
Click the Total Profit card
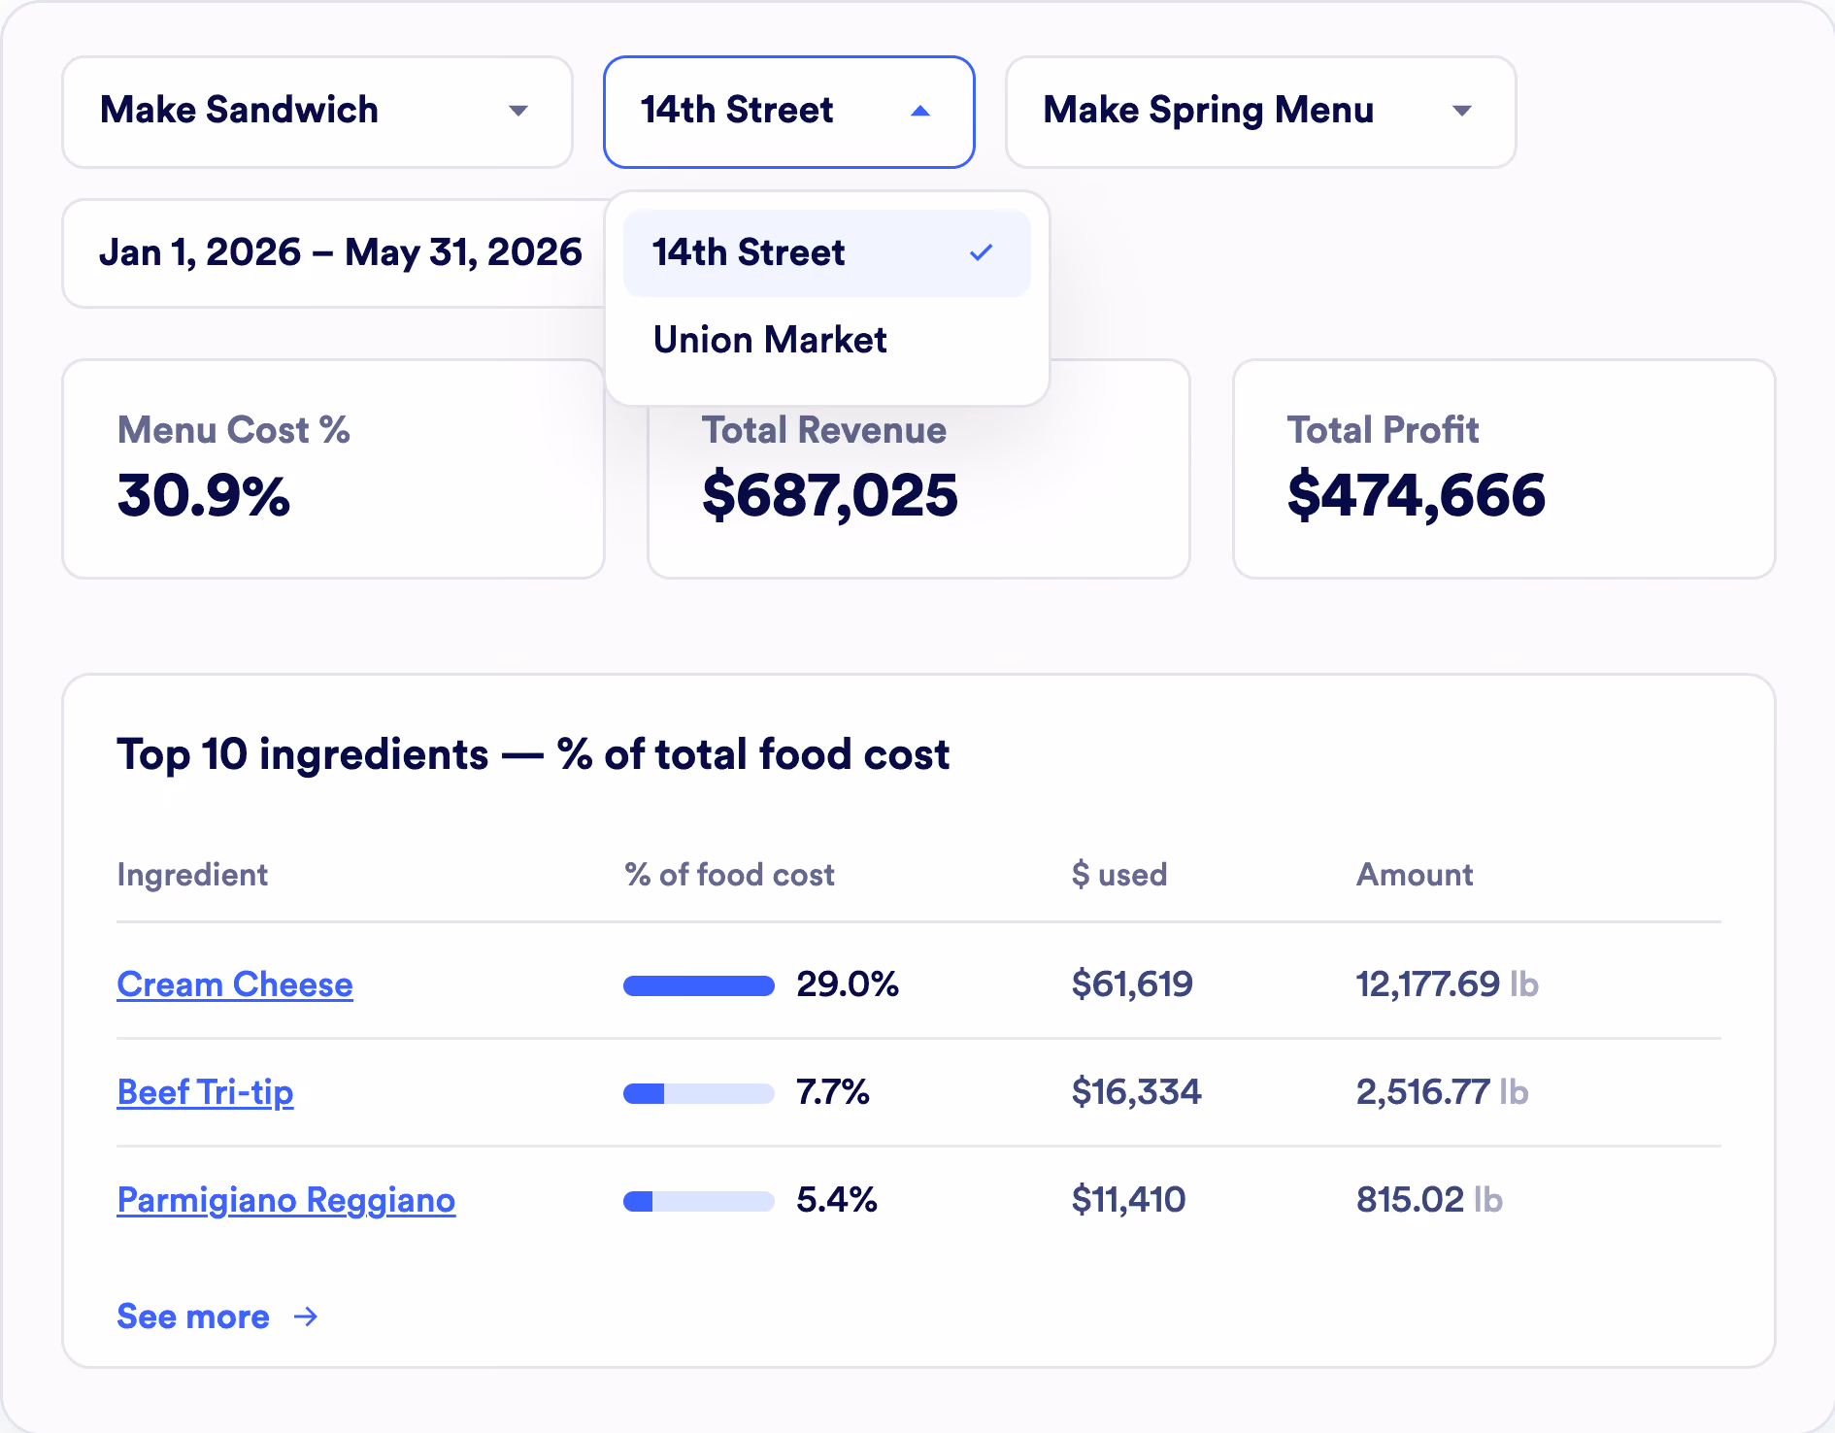pos(1504,469)
